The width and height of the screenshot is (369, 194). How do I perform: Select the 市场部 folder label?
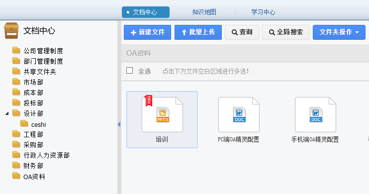tap(33, 82)
